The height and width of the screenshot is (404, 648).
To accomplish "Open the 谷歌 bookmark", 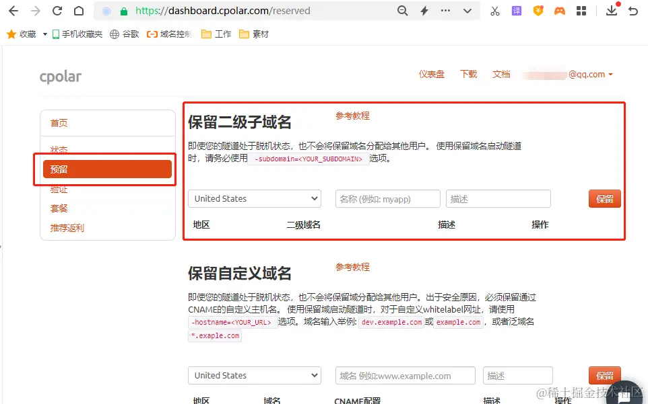I will [x=125, y=34].
